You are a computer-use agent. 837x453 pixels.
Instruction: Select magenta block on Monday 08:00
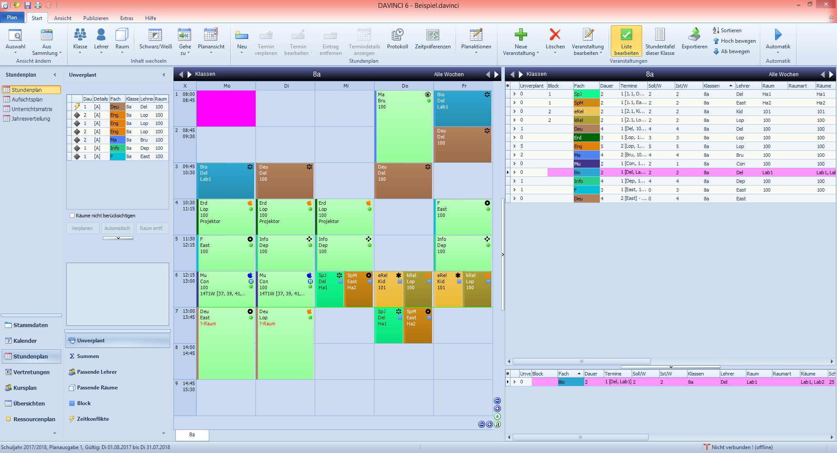pos(226,108)
